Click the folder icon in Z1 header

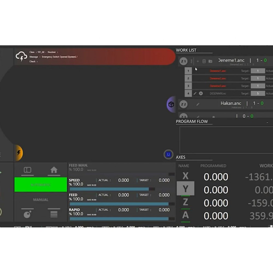pos(210,61)
